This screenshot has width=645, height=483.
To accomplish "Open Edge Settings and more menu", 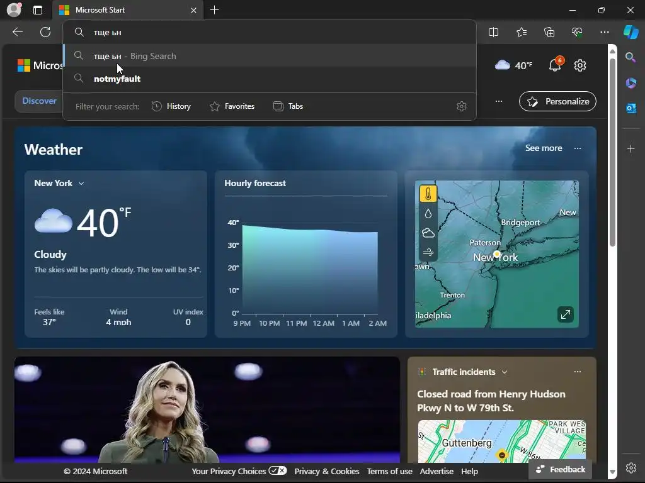I will pyautogui.click(x=604, y=32).
